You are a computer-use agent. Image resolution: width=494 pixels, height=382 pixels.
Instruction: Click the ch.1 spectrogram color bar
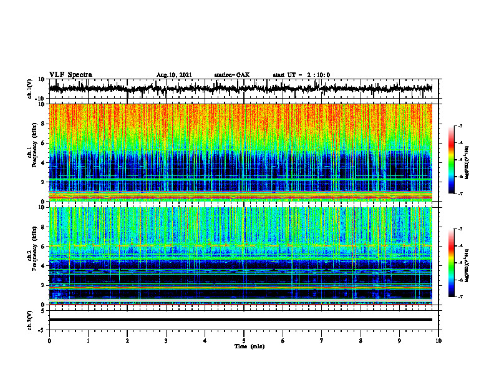[452, 160]
